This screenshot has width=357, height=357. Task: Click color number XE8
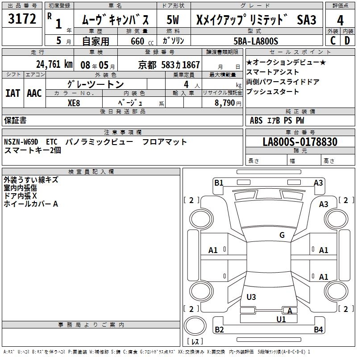tap(74, 103)
